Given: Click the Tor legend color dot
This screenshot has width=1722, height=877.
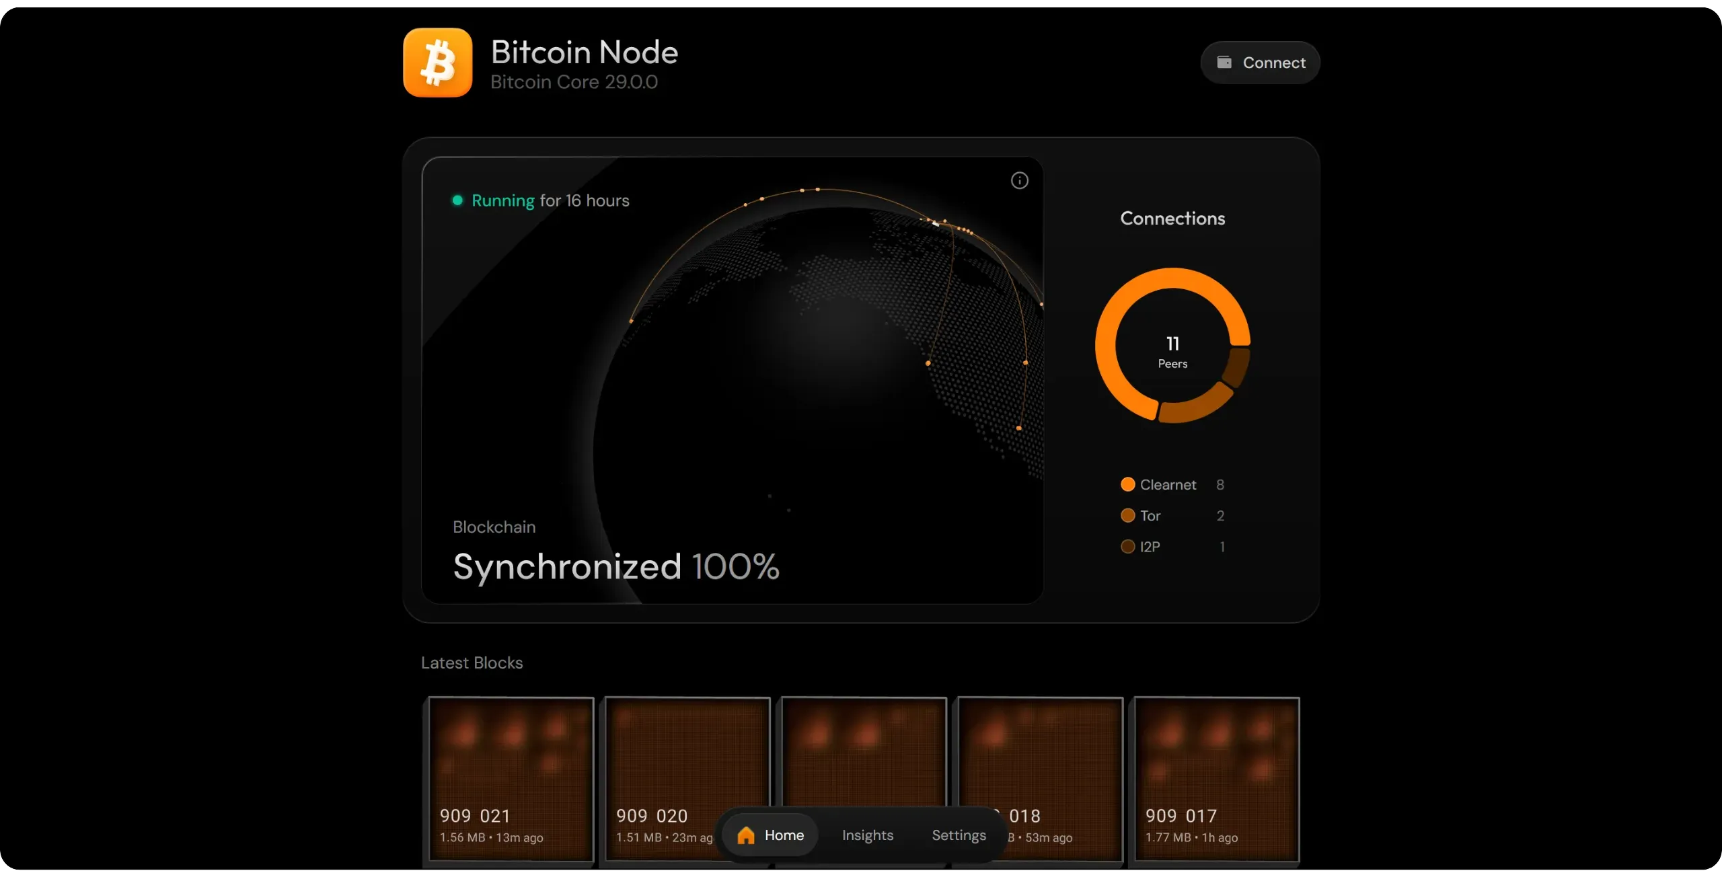Looking at the screenshot, I should [1128, 515].
